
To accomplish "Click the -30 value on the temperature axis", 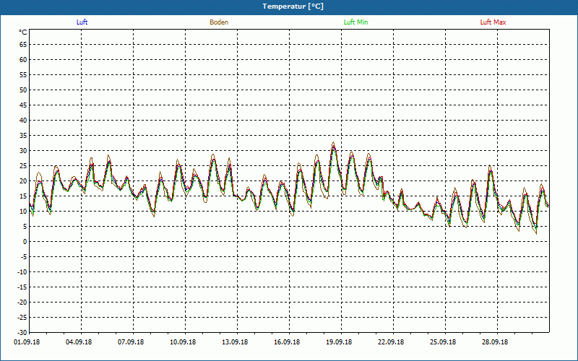I will pos(22,333).
